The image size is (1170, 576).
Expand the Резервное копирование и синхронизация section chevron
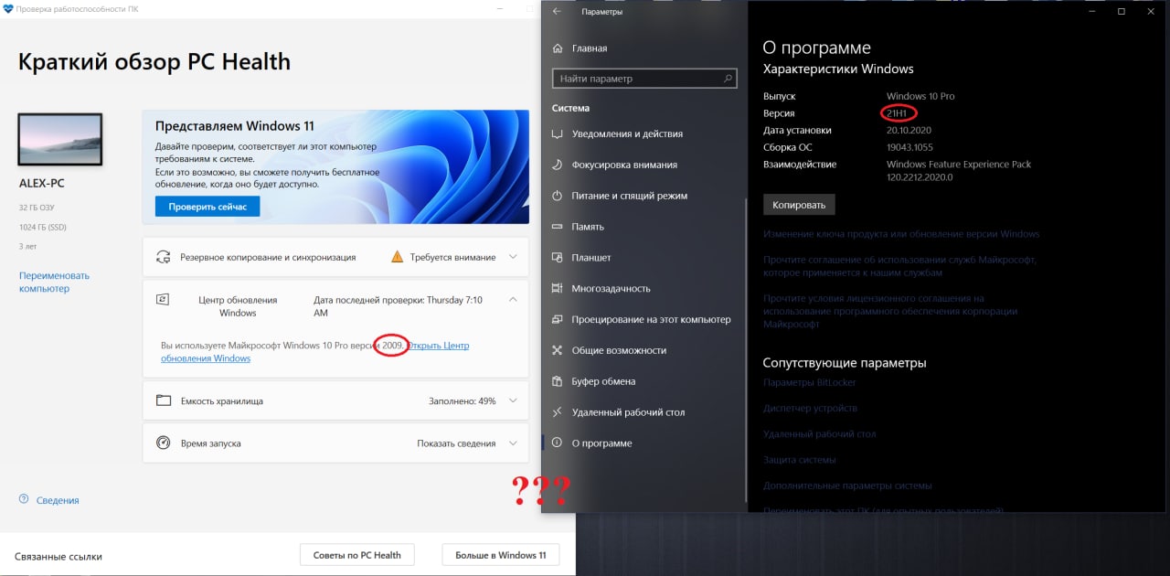click(x=513, y=257)
